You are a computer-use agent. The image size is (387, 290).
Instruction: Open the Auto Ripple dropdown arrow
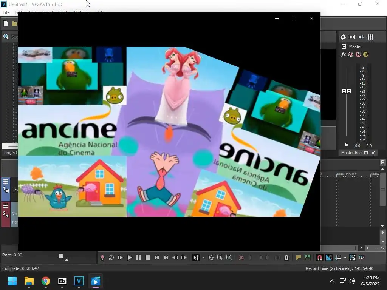[345, 258]
